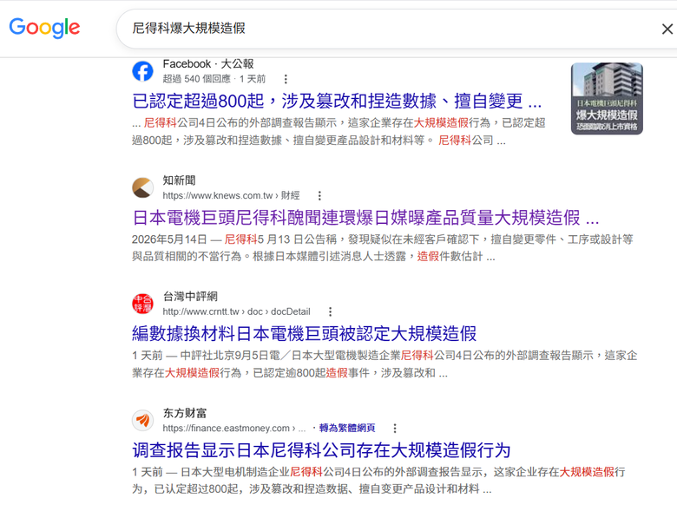Image resolution: width=677 pixels, height=511 pixels.
Task: Open the 爆大規模造假 building thumbnail image
Action: pyautogui.click(x=607, y=98)
